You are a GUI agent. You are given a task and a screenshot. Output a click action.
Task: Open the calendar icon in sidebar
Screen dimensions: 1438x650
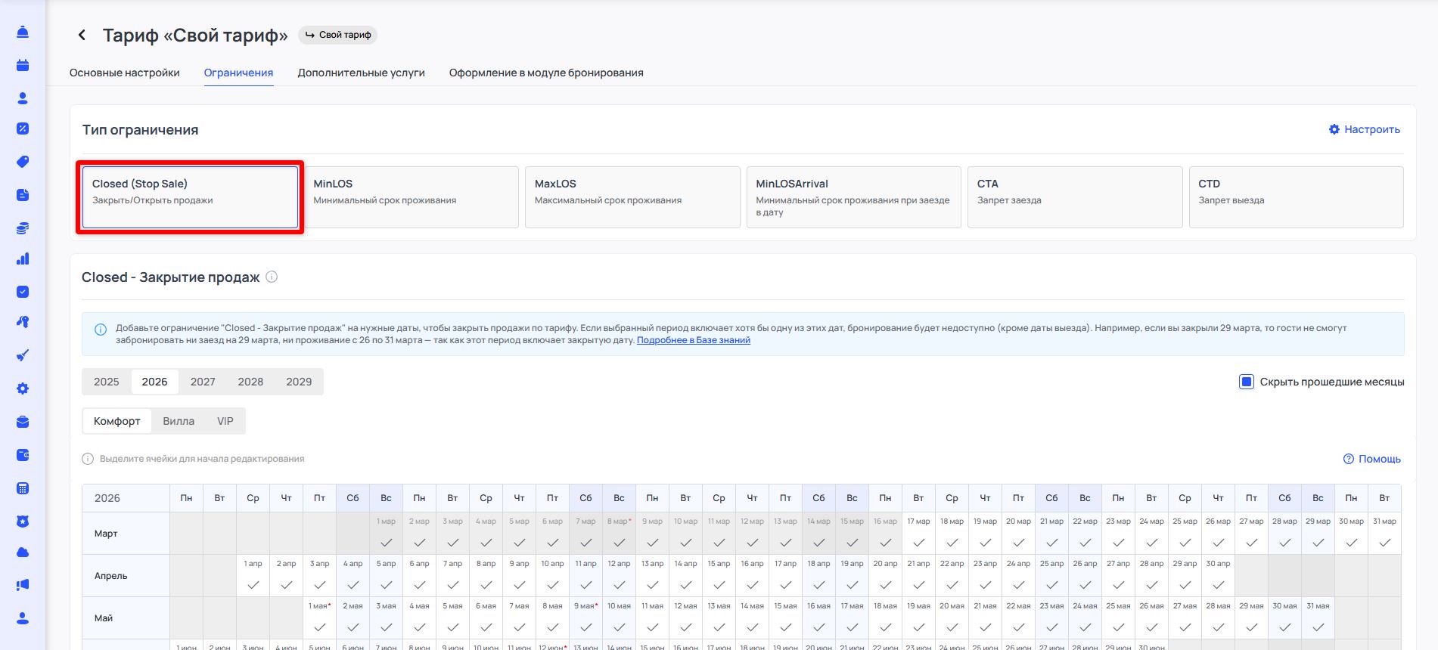(x=23, y=65)
